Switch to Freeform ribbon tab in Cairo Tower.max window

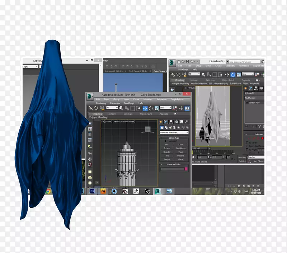(112, 114)
